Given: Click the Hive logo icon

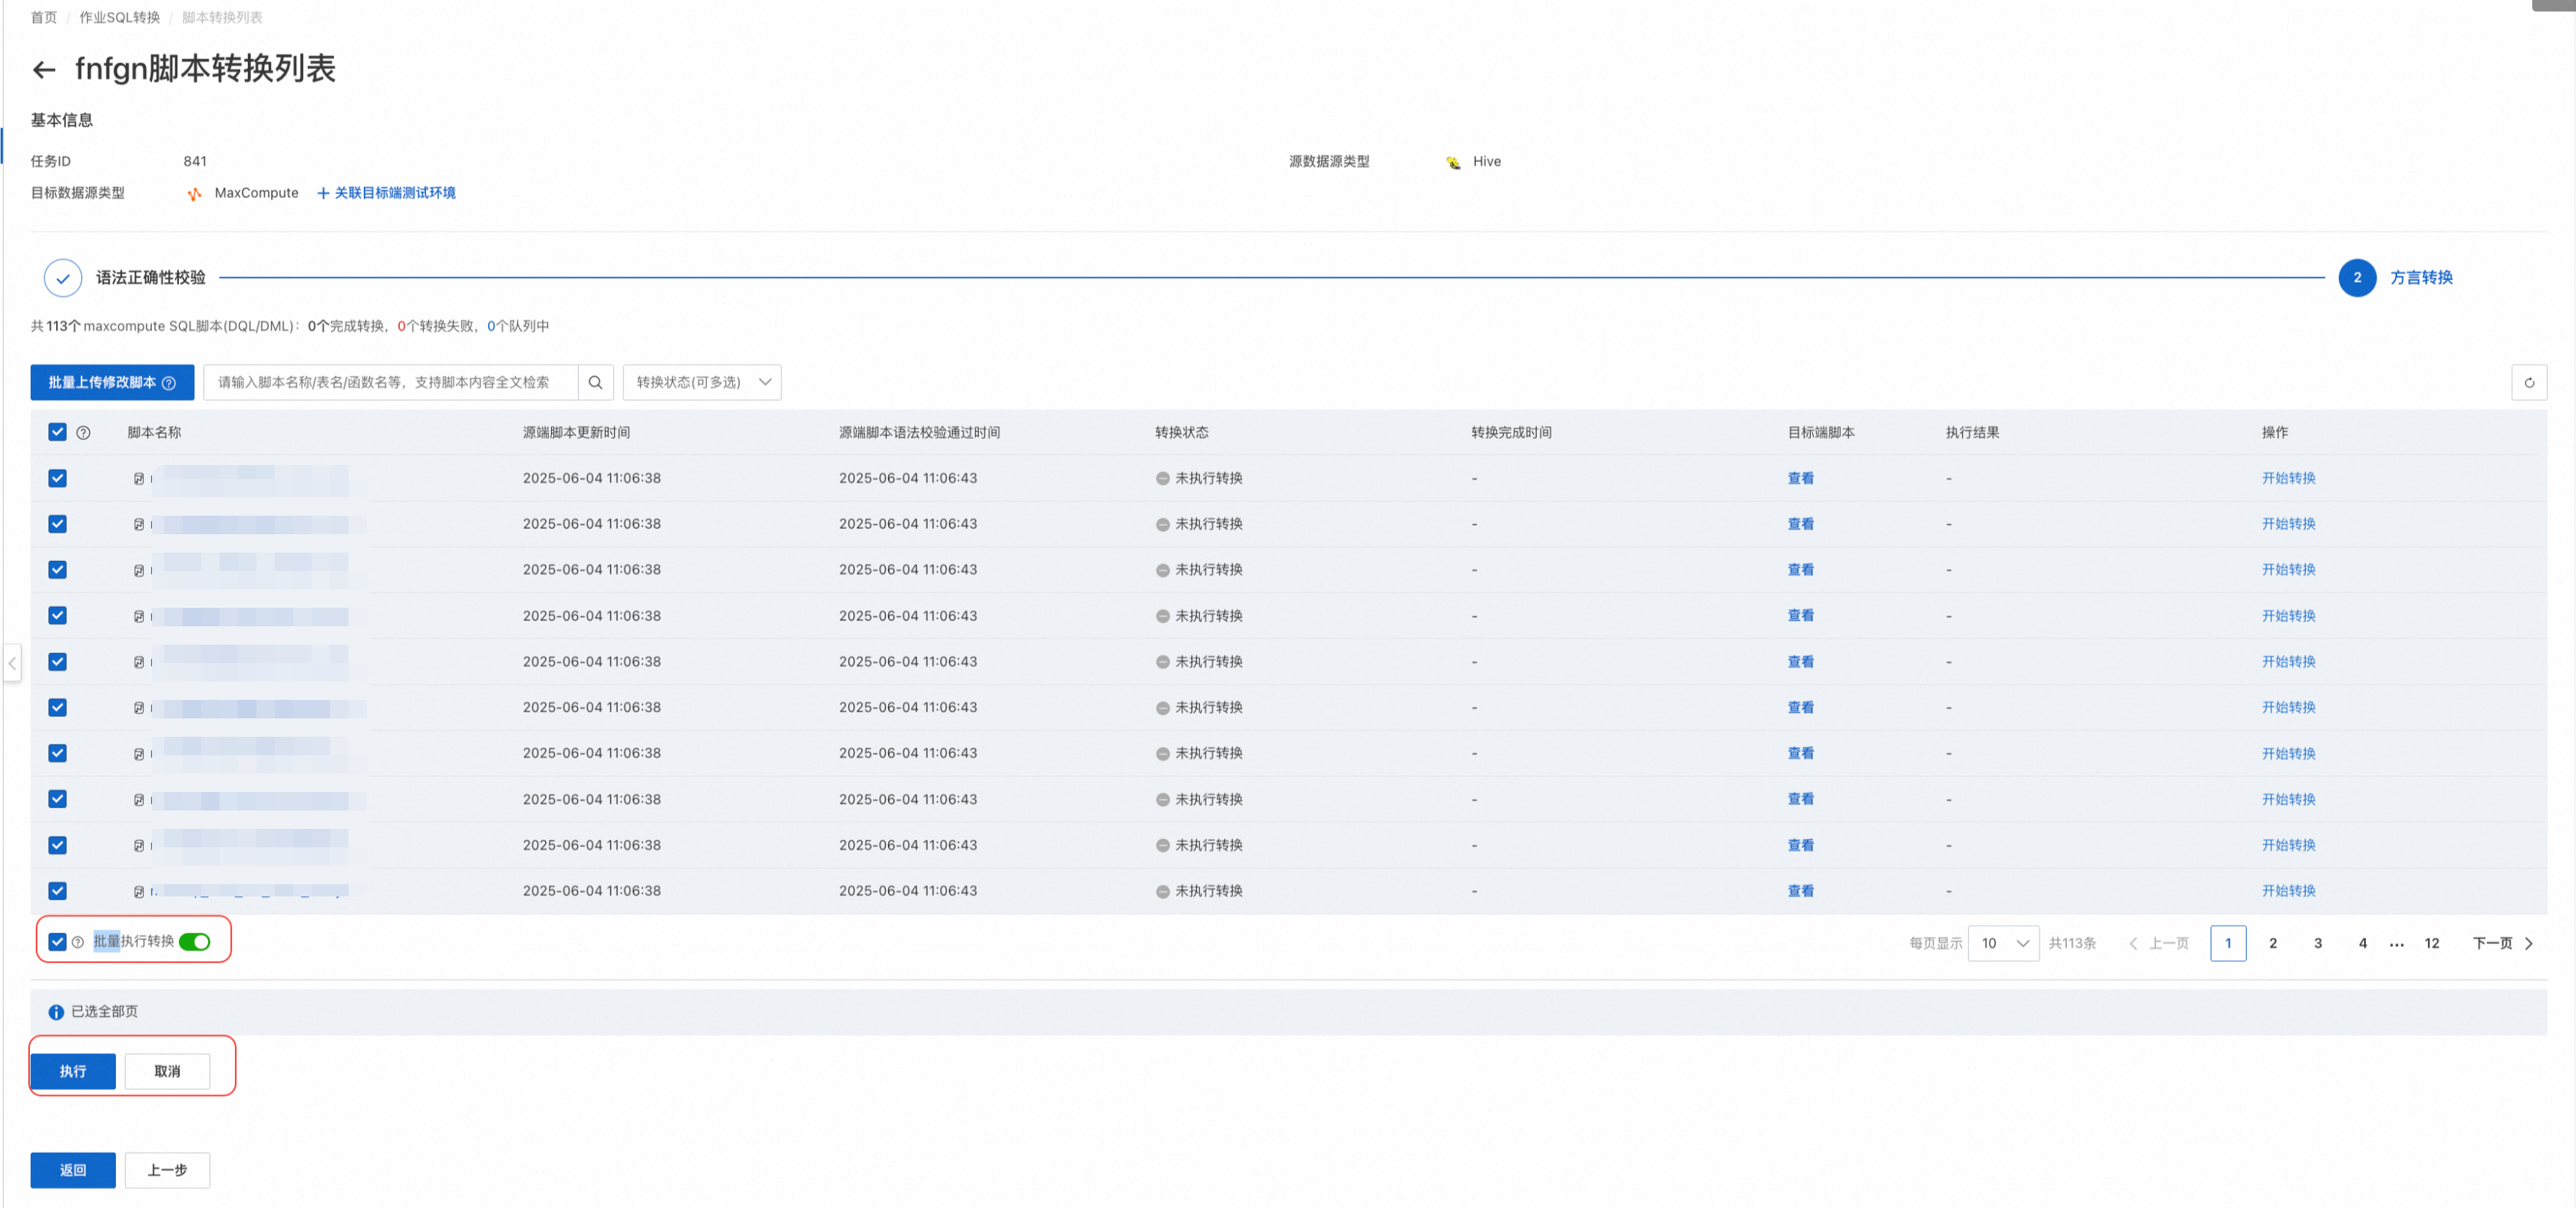Looking at the screenshot, I should pyautogui.click(x=1453, y=162).
